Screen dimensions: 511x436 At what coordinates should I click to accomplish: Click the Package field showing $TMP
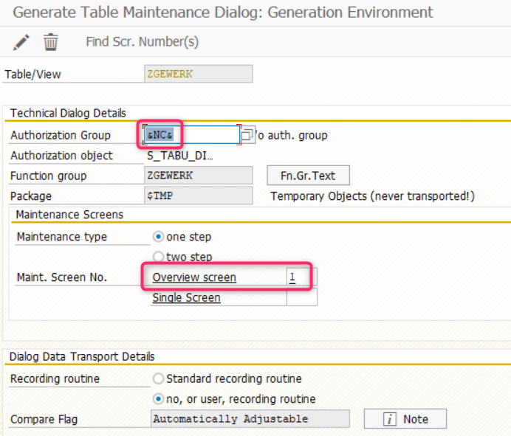(199, 195)
